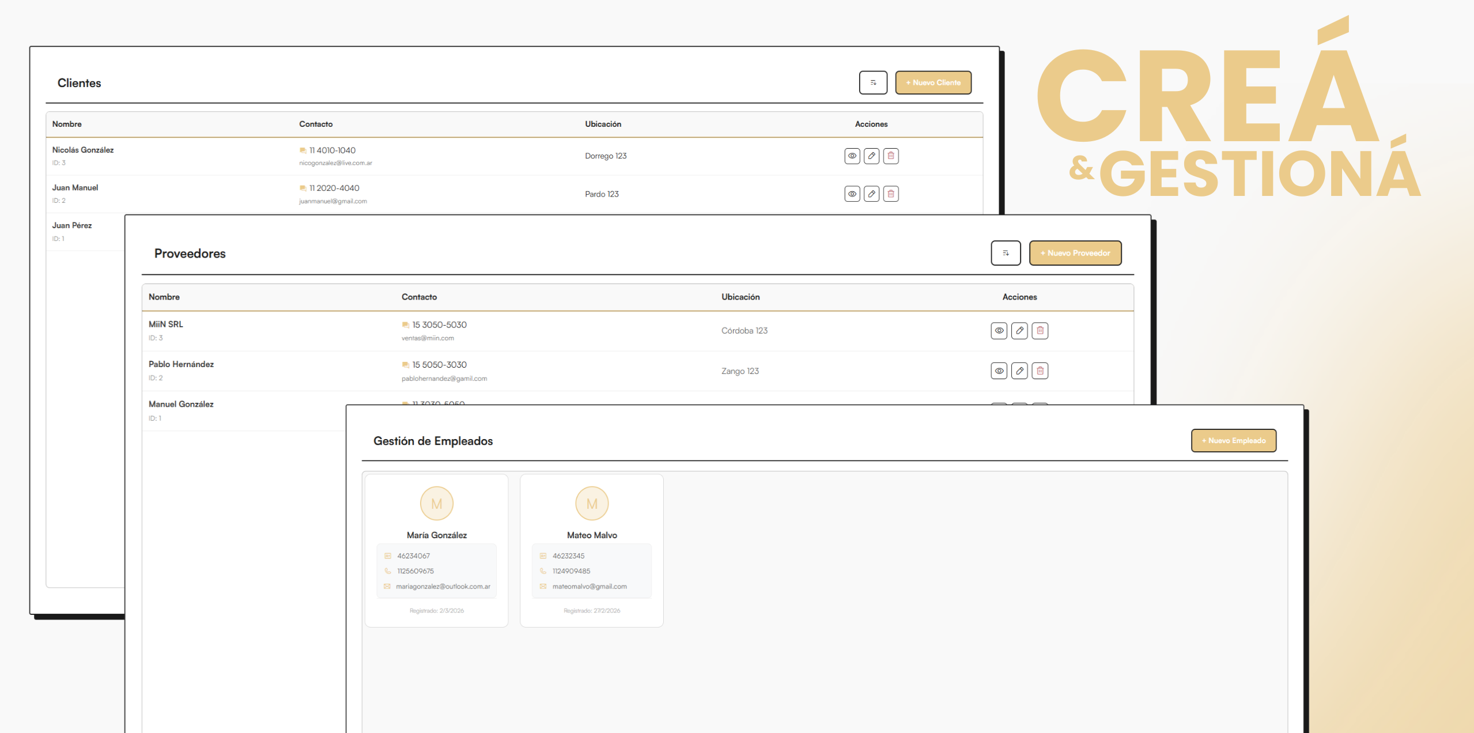The height and width of the screenshot is (733, 1474).
Task: View details of Nicolás González via eye icon
Action: pyautogui.click(x=852, y=156)
